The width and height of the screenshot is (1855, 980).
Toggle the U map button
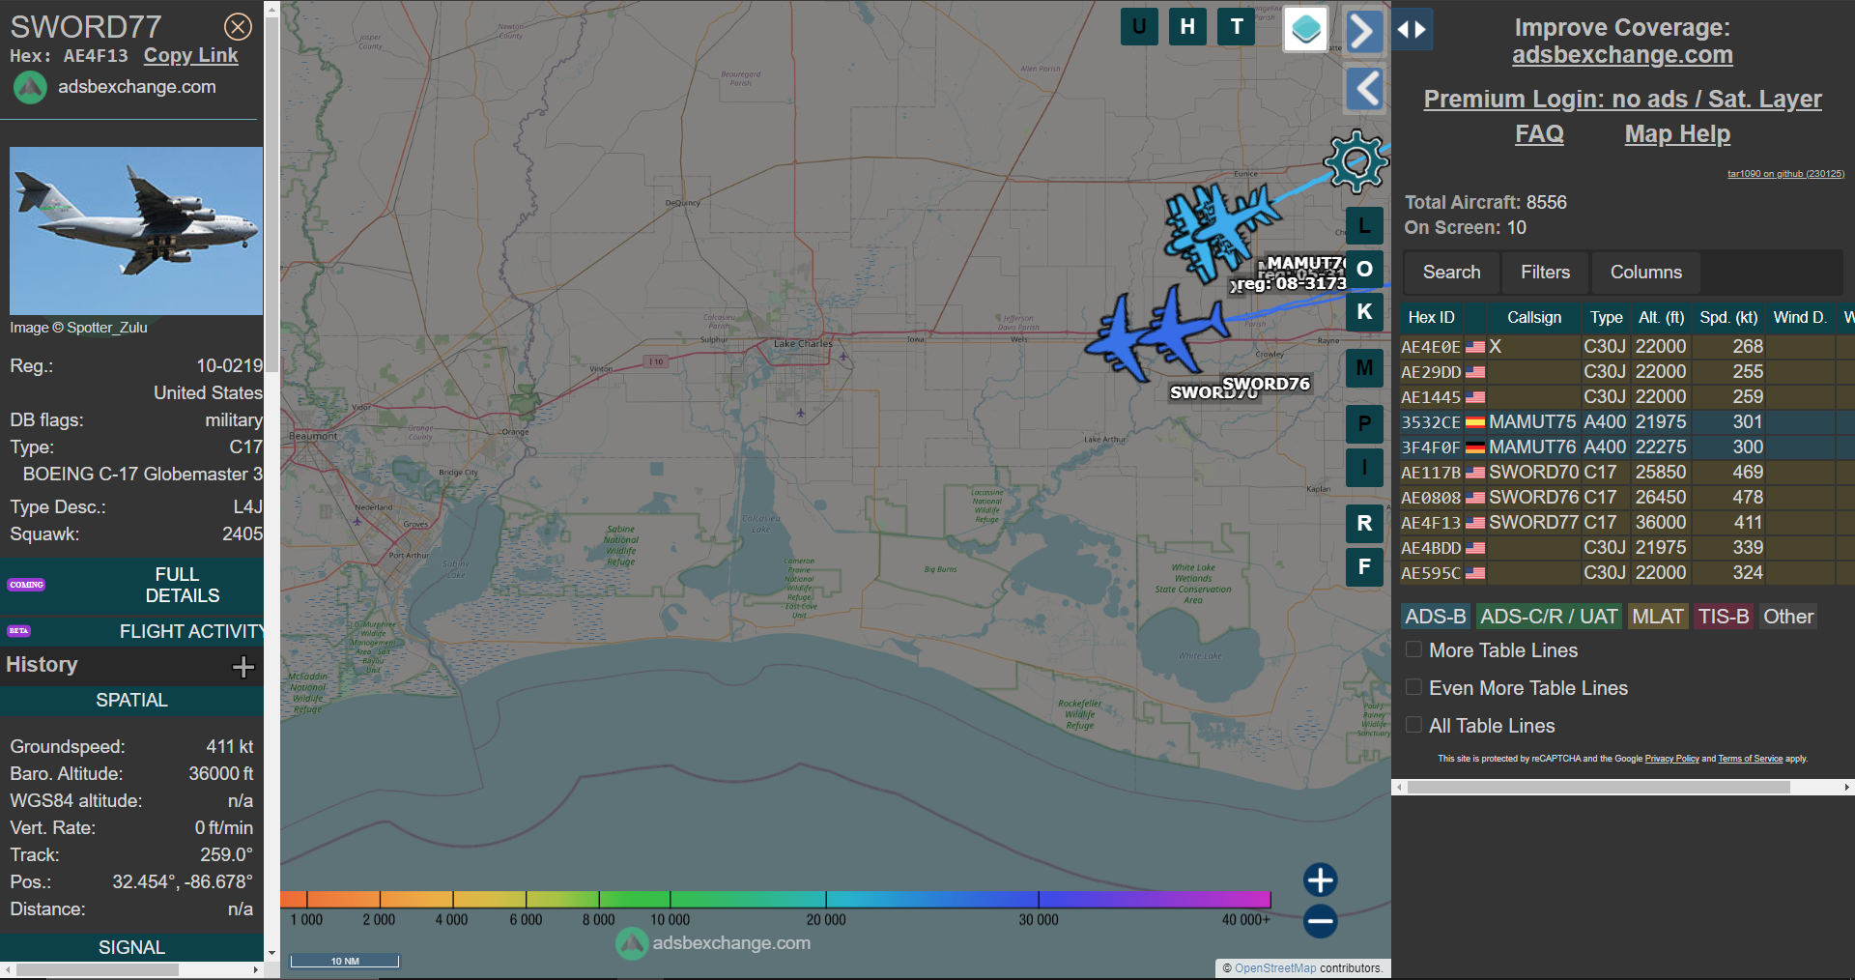(1139, 27)
